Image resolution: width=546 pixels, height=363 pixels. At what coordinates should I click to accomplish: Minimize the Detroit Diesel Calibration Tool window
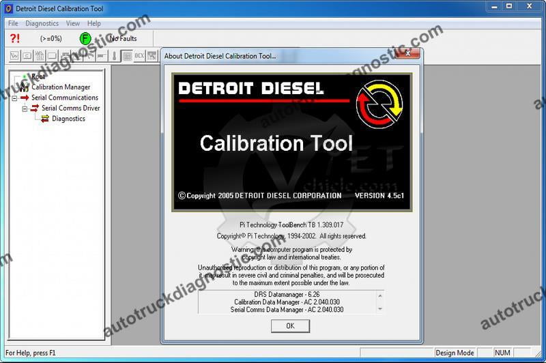[494, 6]
